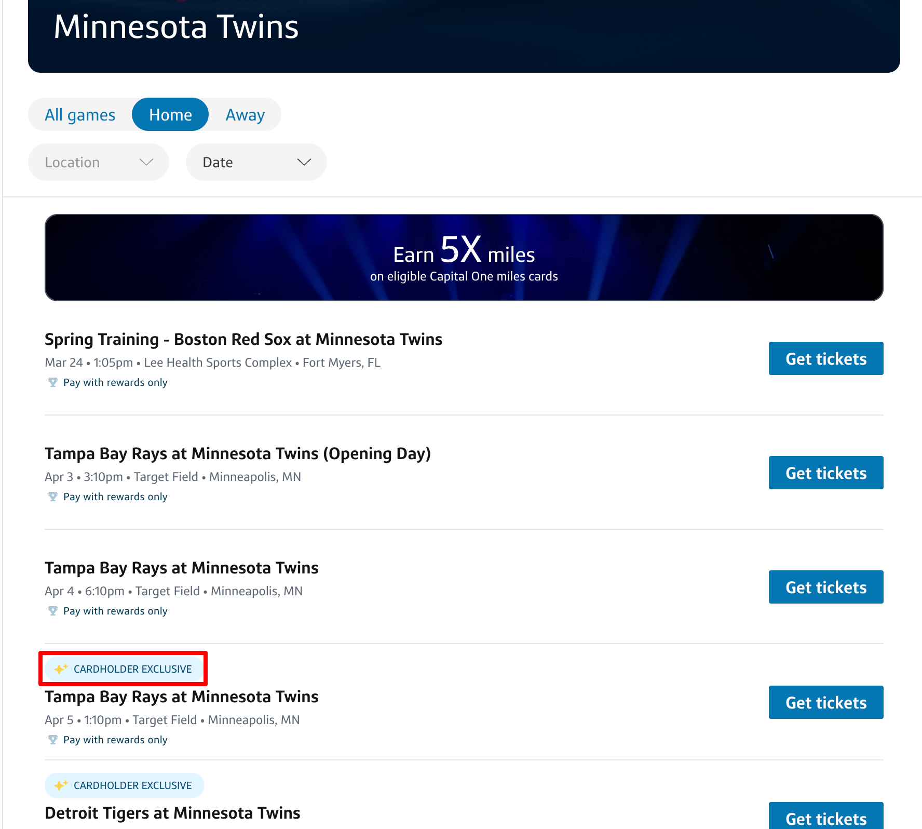Click 'Pay with rewards only' under Opening Day game
The image size is (922, 829).
115,497
